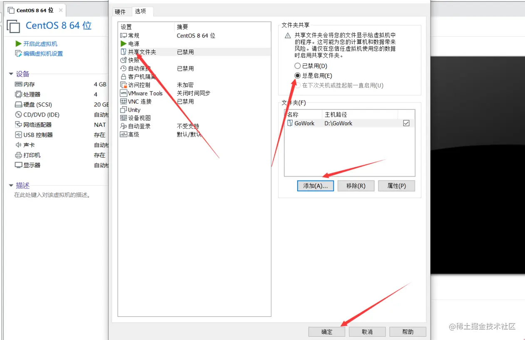This screenshot has height=340, width=525.
Task: Click the 设备视图 appliance view icon
Action: click(x=123, y=118)
